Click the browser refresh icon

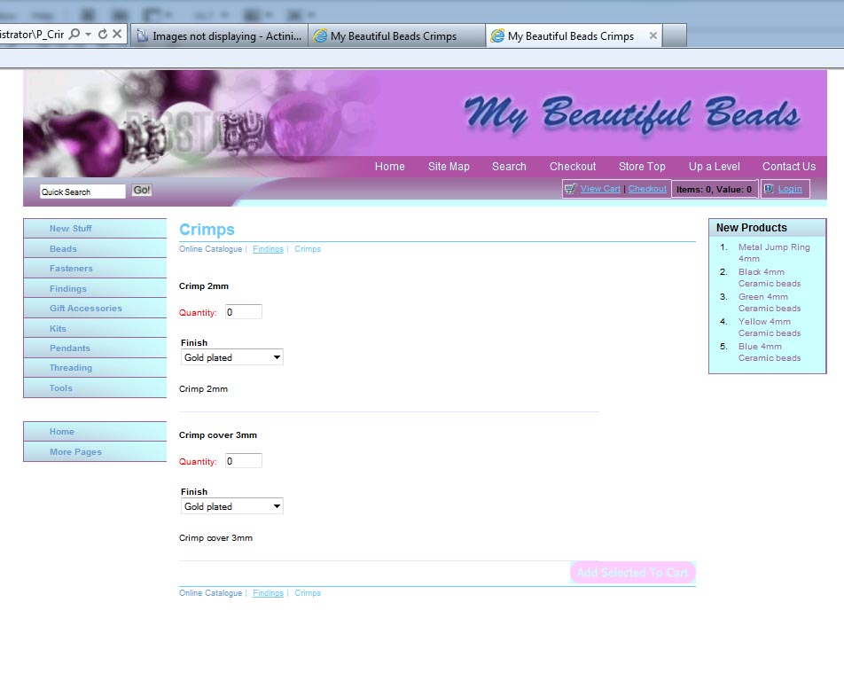click(x=103, y=35)
